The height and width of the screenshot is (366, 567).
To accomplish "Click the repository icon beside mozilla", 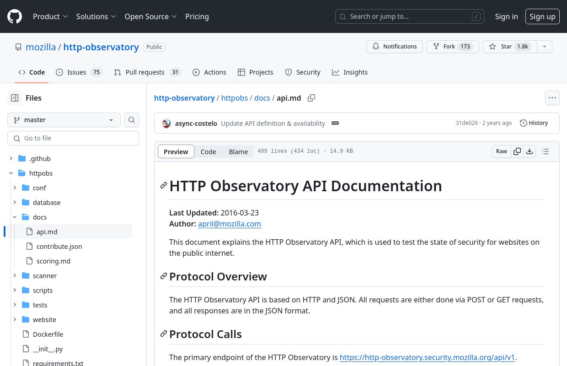I will pos(18,47).
